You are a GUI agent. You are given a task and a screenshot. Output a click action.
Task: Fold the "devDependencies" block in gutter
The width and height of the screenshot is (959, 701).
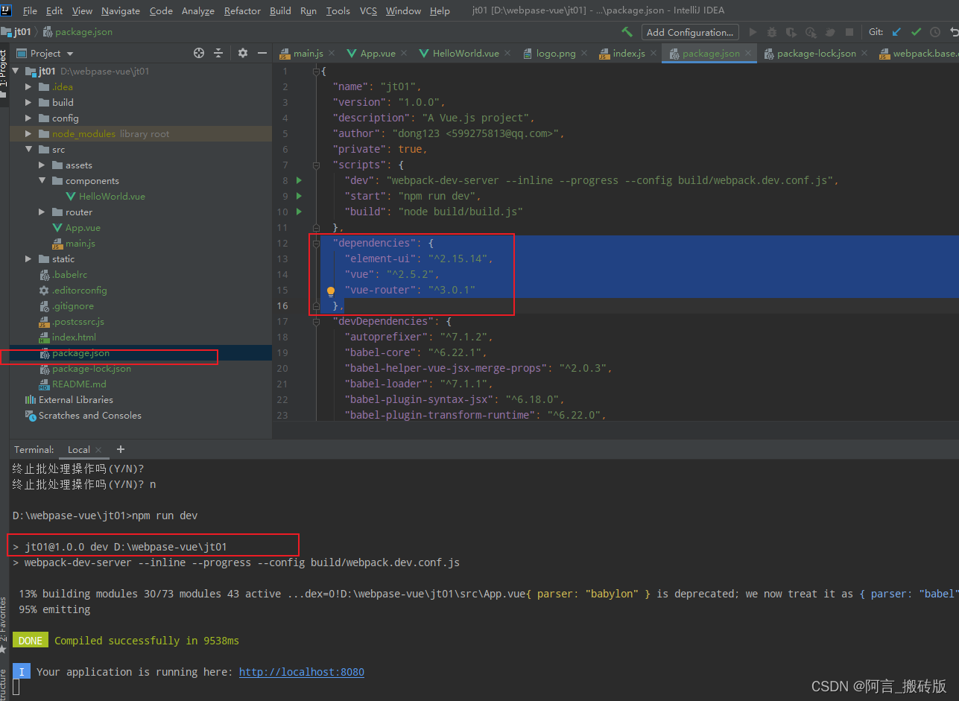[x=316, y=321]
